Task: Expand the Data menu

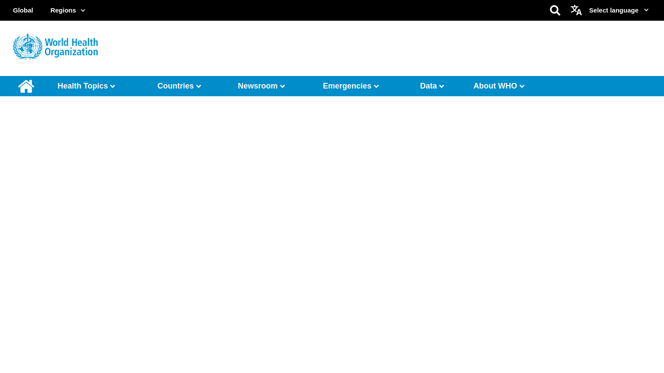Action: (x=432, y=86)
